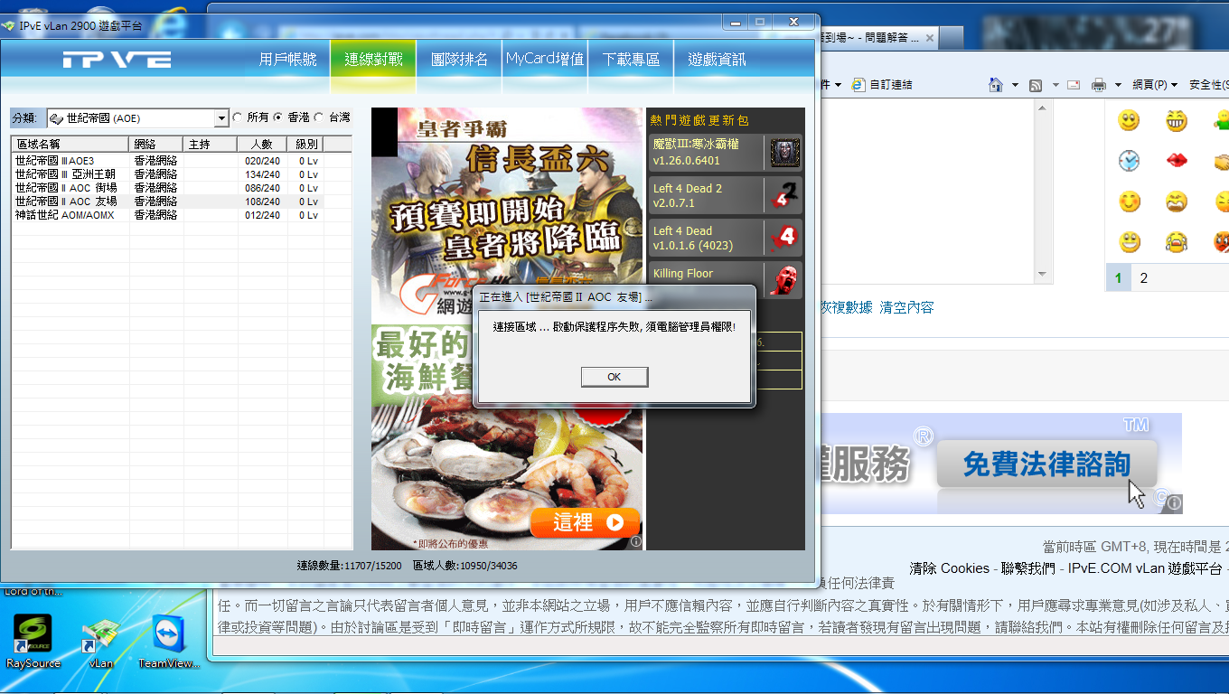Screen dimensions: 1229x694
Task: Open the TeamViewer desktop shortcut
Action: coord(169,642)
